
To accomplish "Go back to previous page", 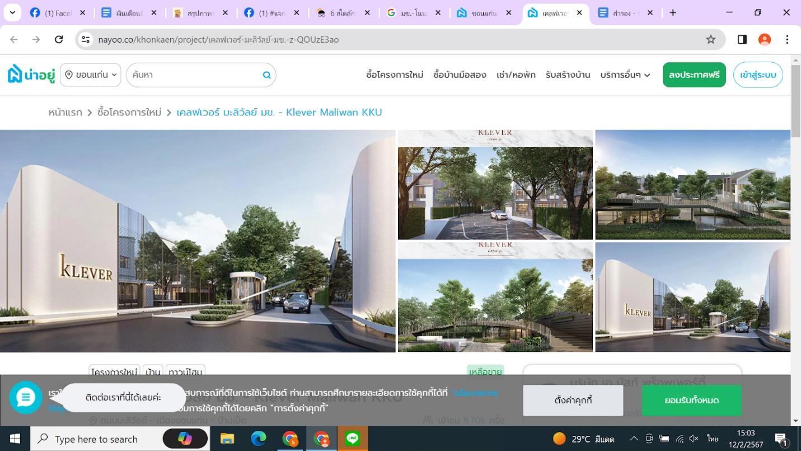I will [x=14, y=39].
